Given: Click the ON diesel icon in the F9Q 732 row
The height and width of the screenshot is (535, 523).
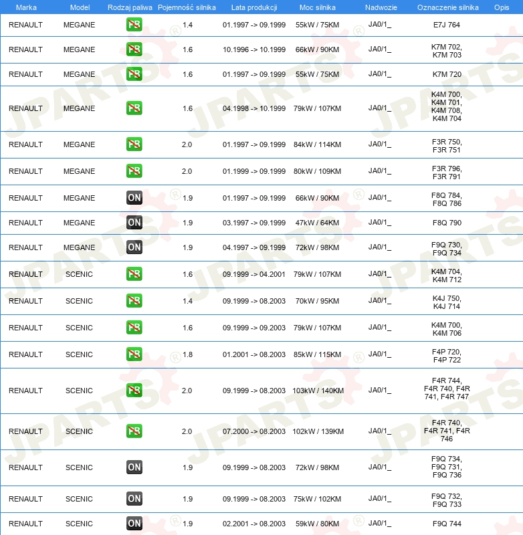Looking at the screenshot, I should click(x=134, y=498).
